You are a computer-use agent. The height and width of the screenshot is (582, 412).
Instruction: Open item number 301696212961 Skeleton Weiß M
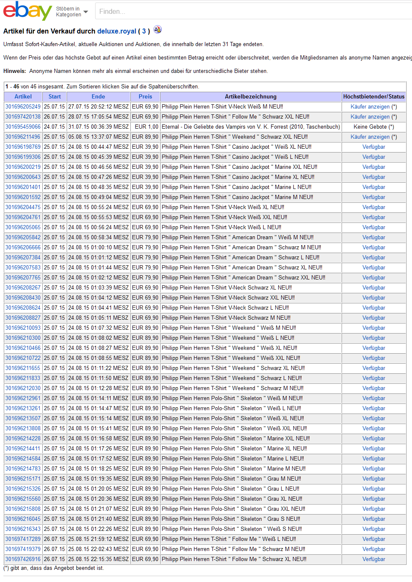click(x=23, y=398)
